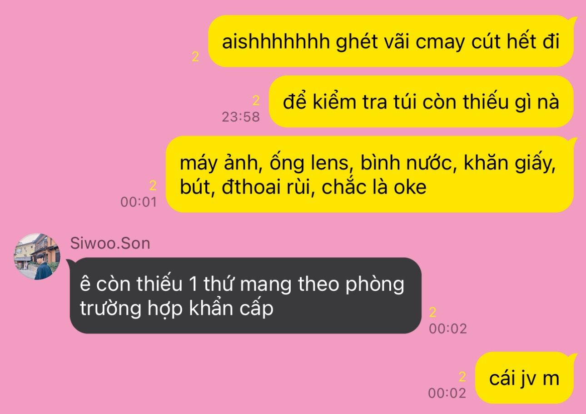Tap 00:02 timestamp next to gray bubble
This screenshot has width=586, height=414.
click(x=448, y=329)
